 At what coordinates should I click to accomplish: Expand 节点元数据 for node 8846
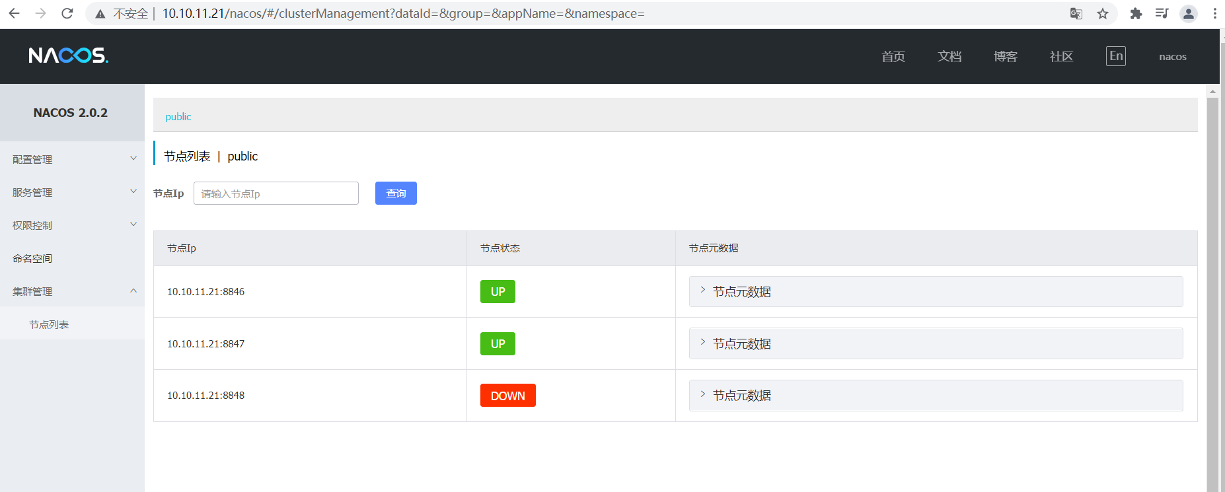click(x=936, y=292)
